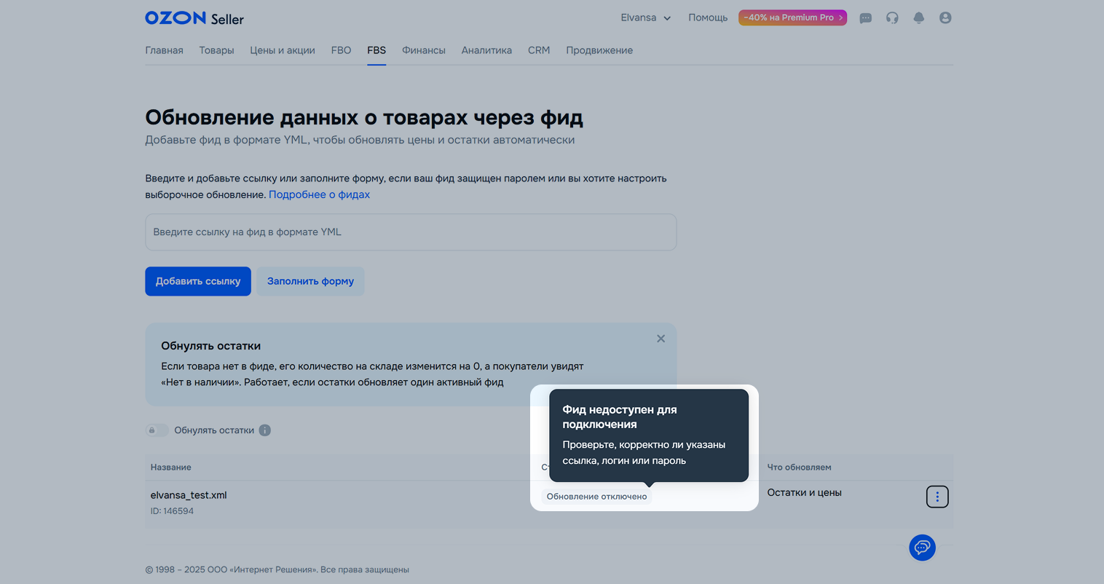Click the OZON Seller logo
Screen dimensions: 1104x584
click(x=194, y=18)
